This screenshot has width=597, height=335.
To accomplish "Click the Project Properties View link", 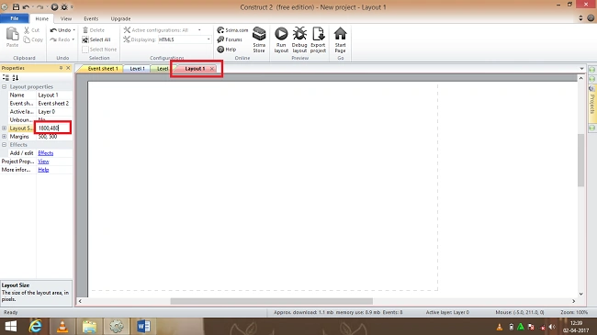I will point(43,162).
